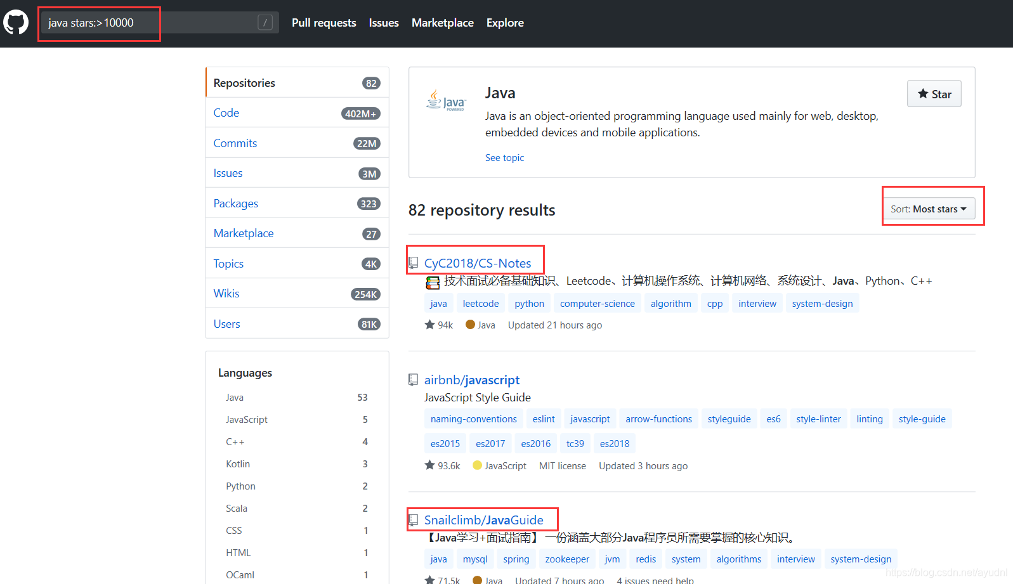Select the Repositories result type
The height and width of the screenshot is (584, 1013).
pyautogui.click(x=297, y=82)
